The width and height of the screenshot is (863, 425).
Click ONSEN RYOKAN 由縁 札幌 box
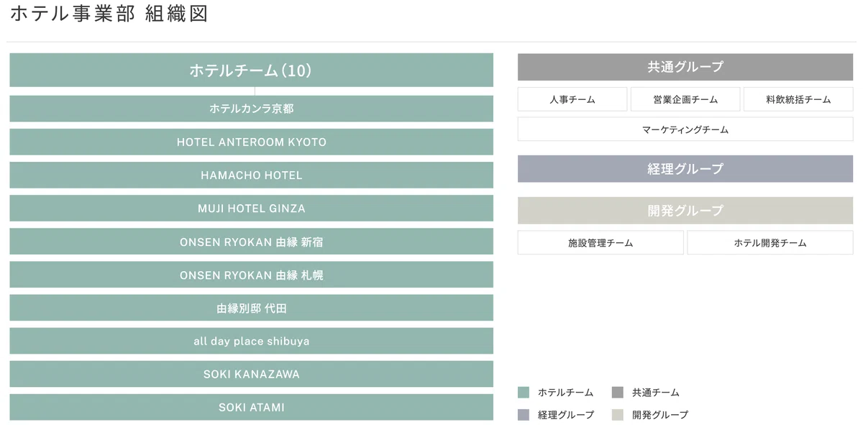251,275
